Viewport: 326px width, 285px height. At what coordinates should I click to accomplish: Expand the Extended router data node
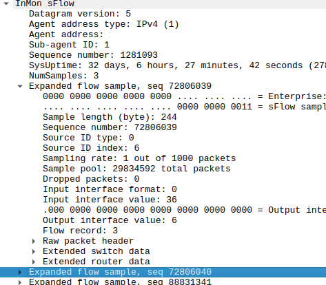[34, 262]
